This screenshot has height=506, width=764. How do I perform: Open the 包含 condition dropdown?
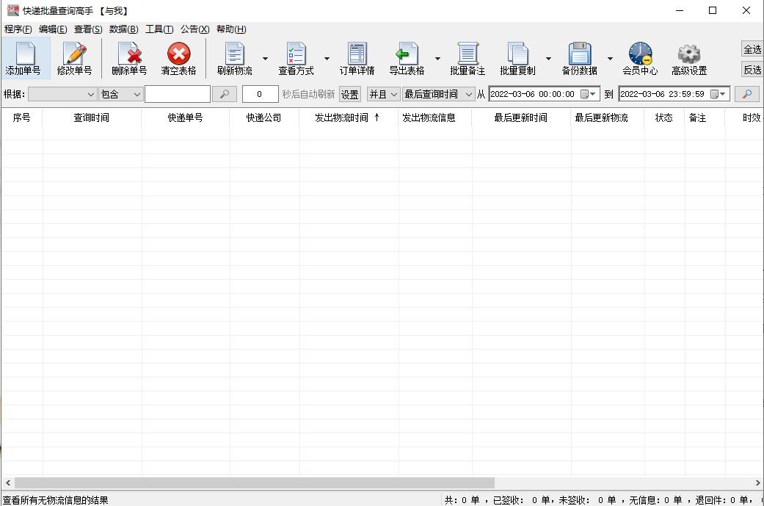pyautogui.click(x=121, y=94)
